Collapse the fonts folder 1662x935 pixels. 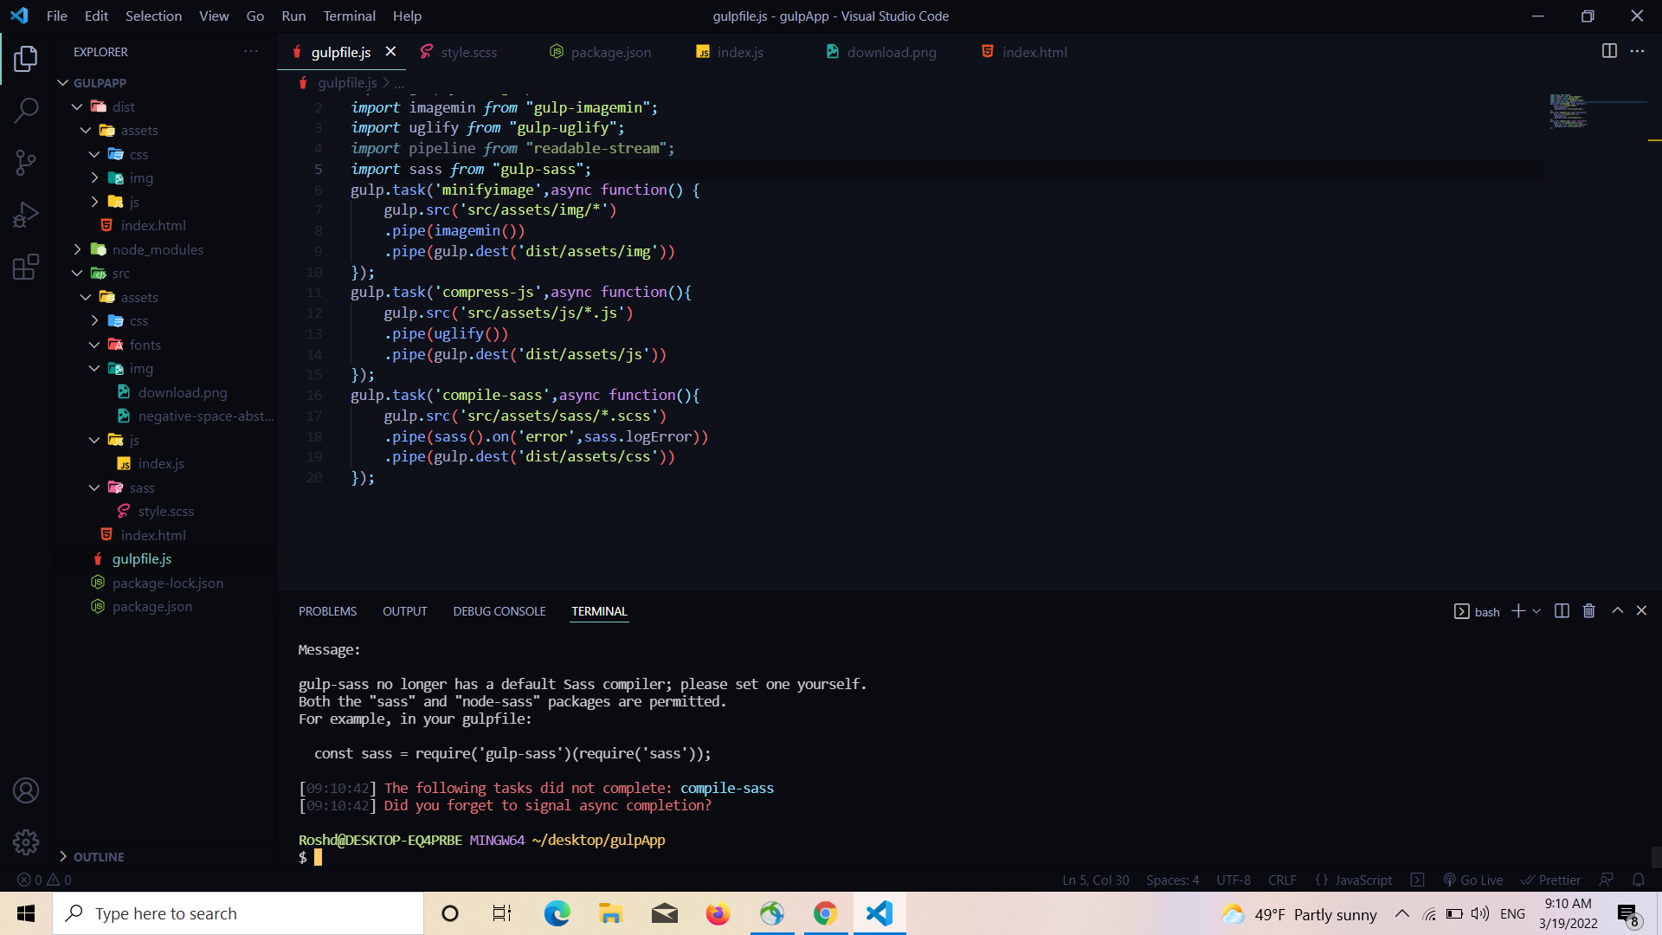point(94,345)
